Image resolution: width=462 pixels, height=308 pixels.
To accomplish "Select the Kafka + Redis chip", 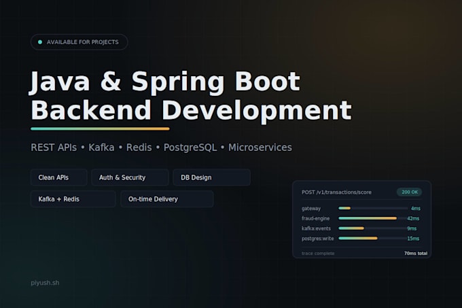I will coord(73,199).
